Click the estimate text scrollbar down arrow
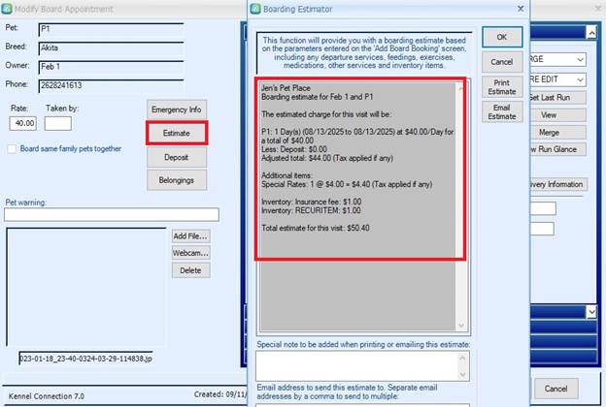 pos(461,326)
